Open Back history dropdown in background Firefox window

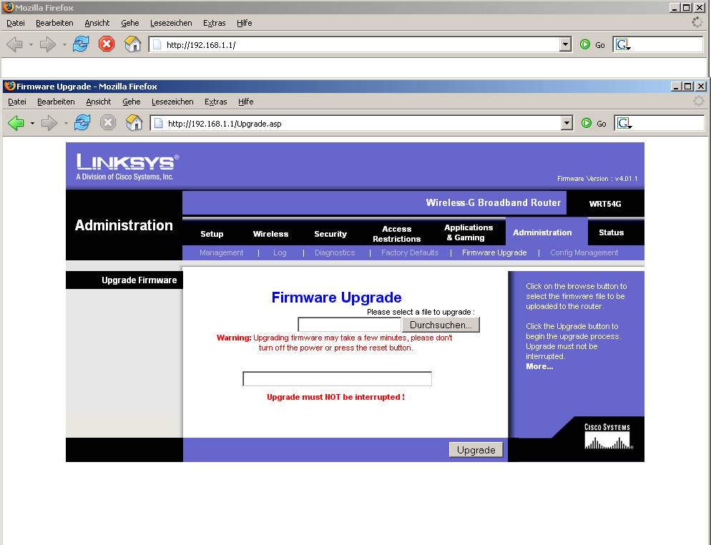click(x=31, y=45)
